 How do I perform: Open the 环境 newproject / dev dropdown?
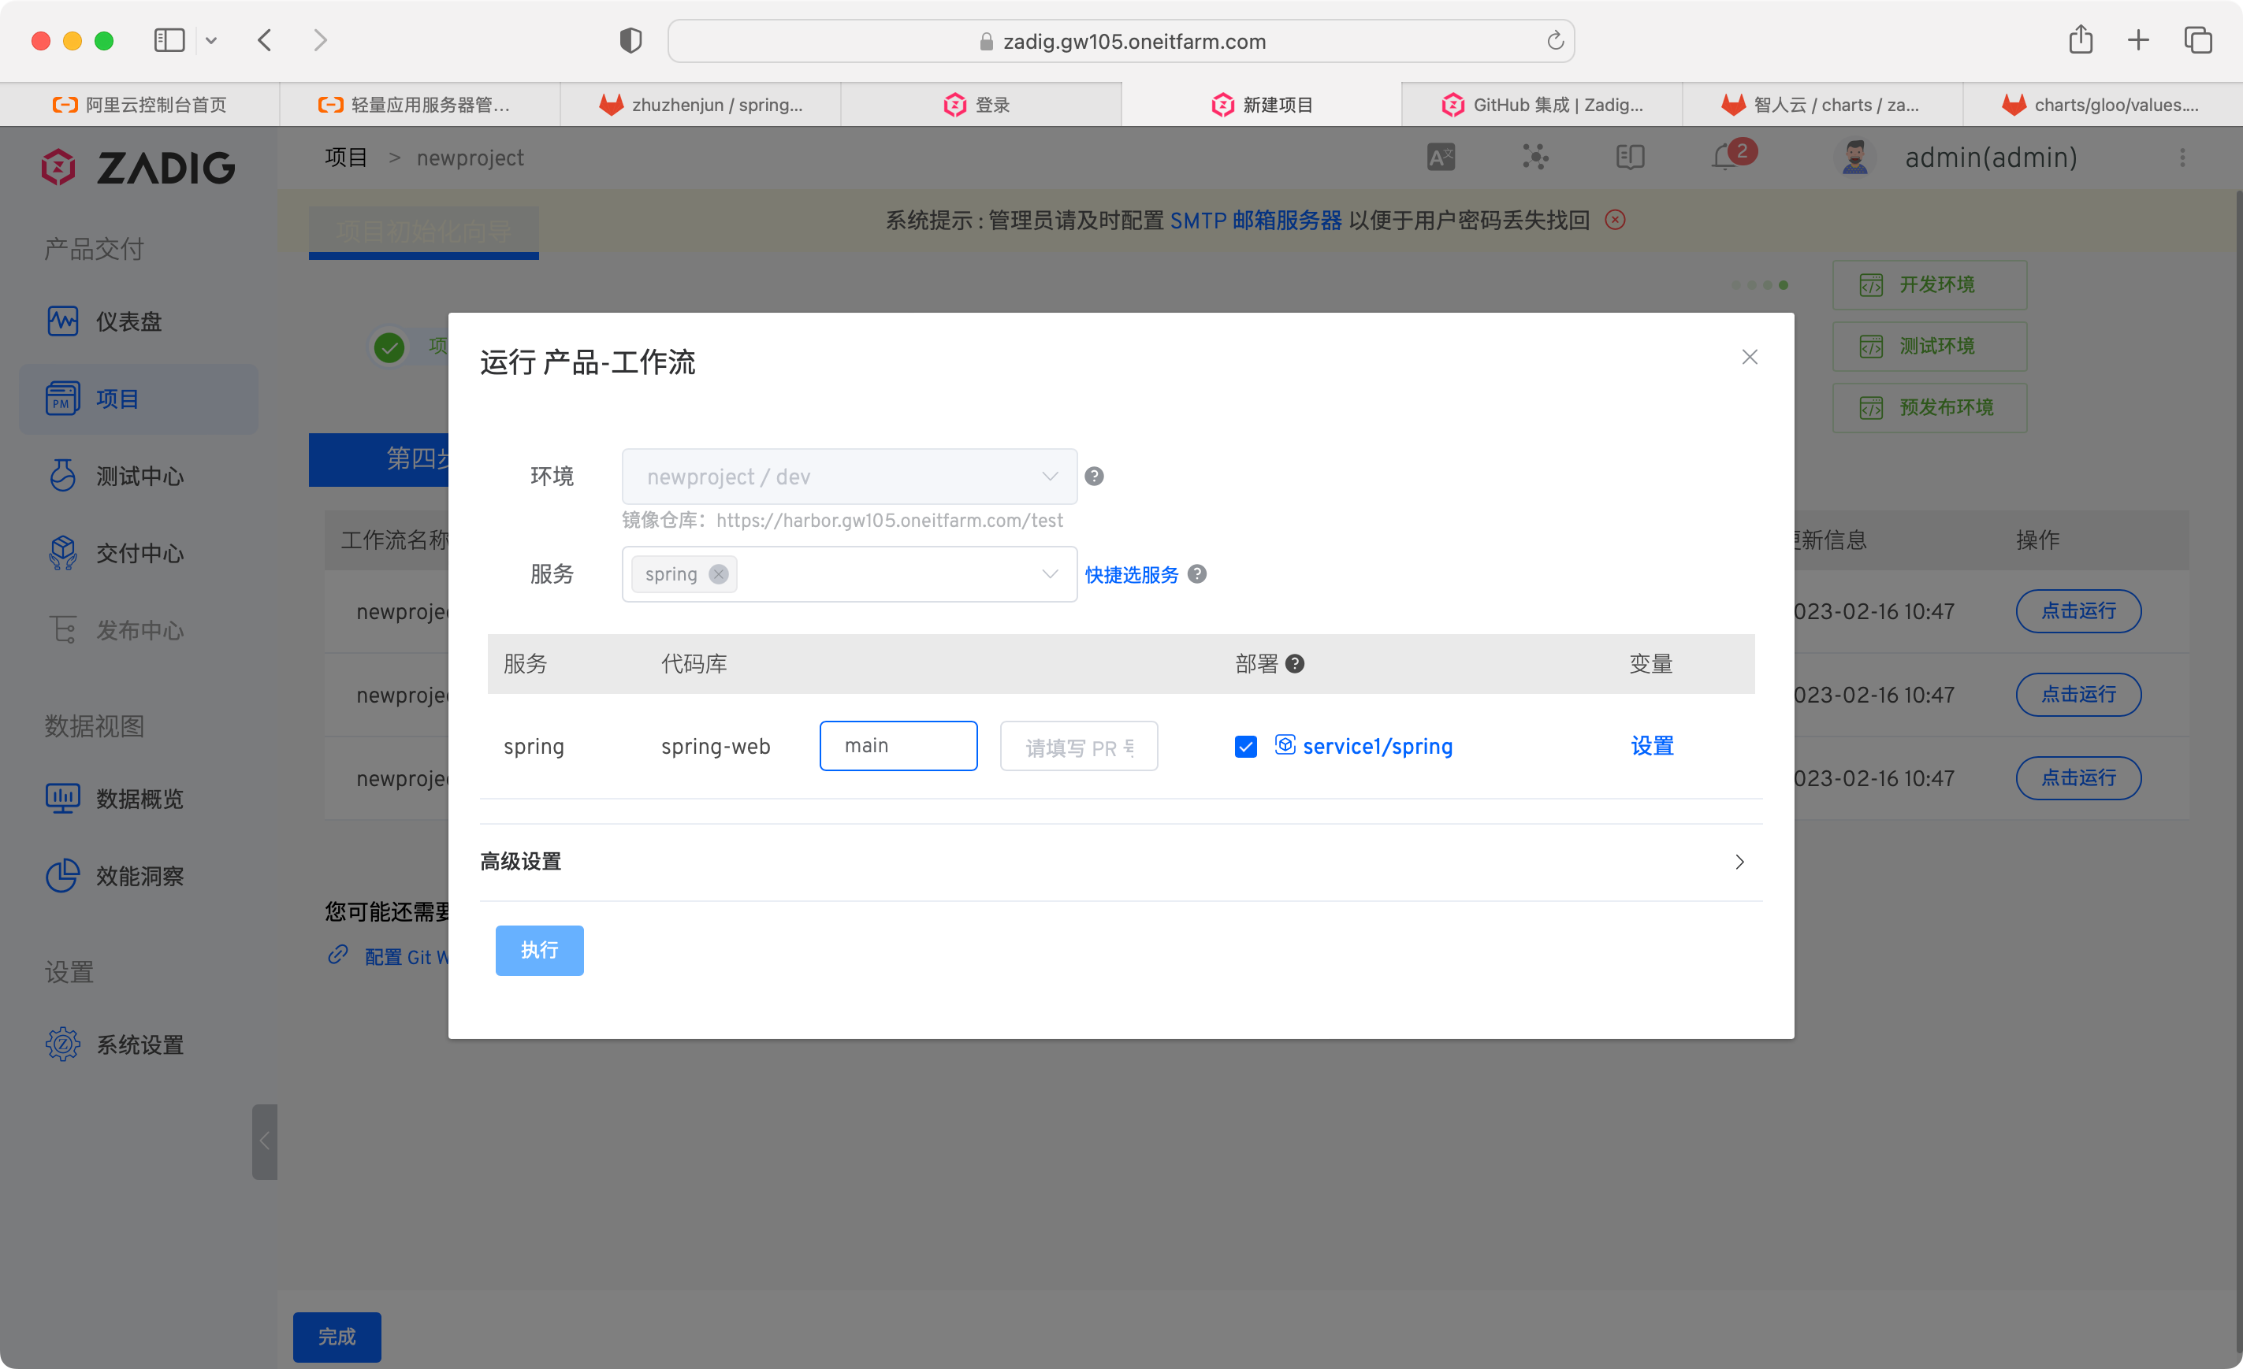pos(850,477)
